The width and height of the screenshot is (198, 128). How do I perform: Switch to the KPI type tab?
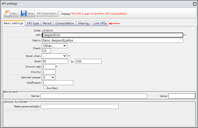pos(33,23)
